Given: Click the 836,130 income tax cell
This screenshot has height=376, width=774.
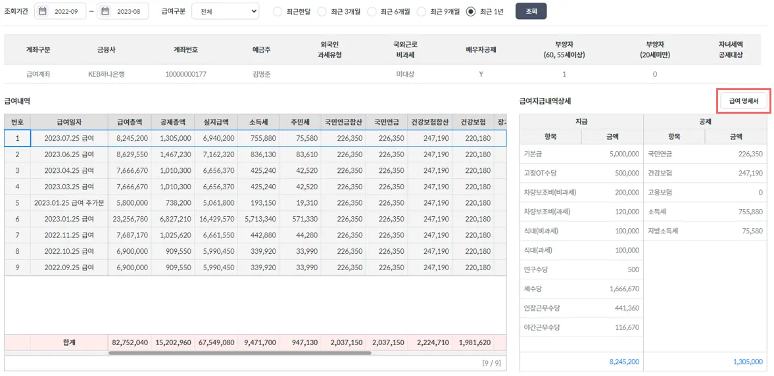Looking at the screenshot, I should pyautogui.click(x=258, y=154).
